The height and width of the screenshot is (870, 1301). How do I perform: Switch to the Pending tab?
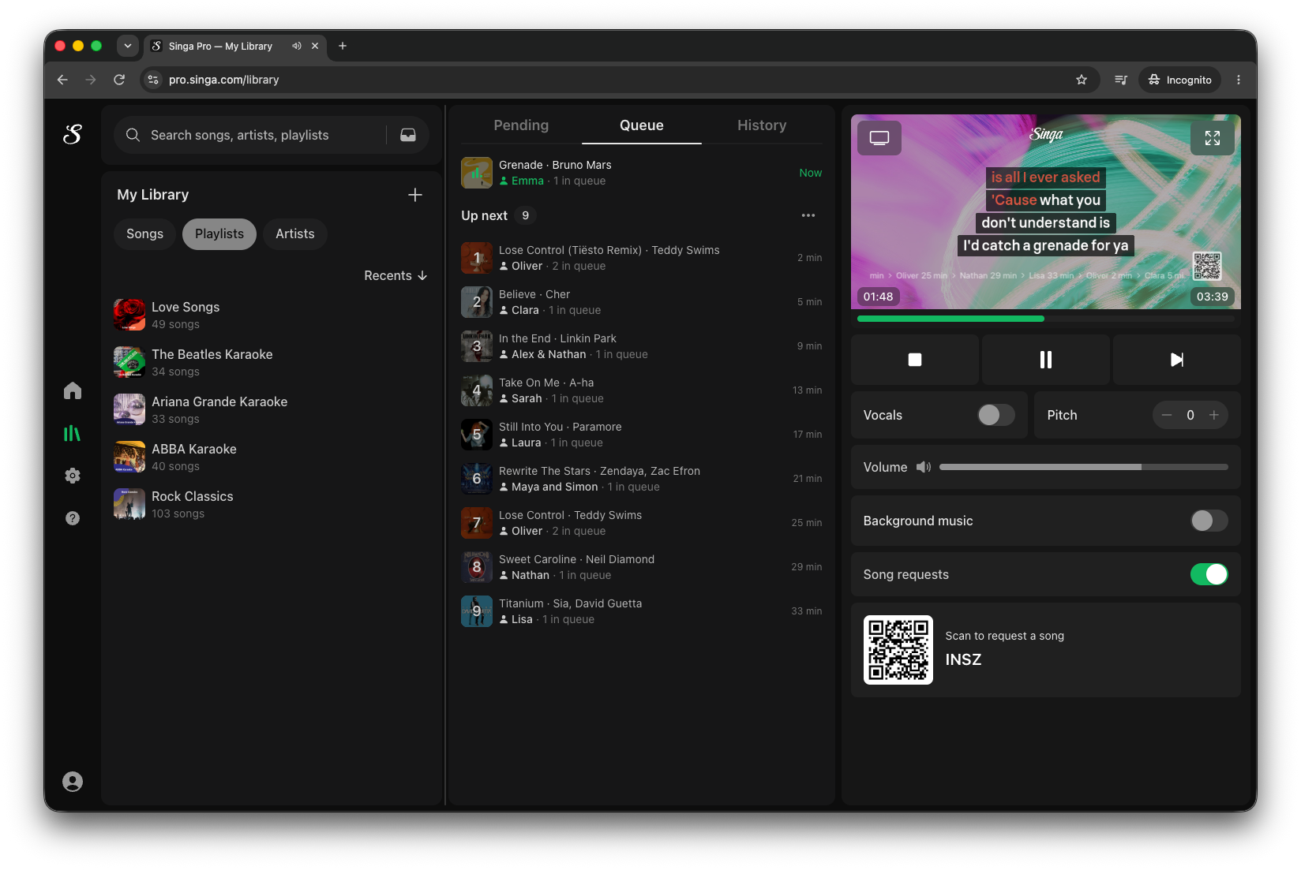click(x=521, y=125)
